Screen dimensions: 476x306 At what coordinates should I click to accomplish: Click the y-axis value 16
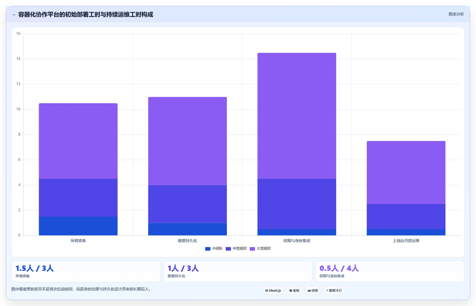18,34
